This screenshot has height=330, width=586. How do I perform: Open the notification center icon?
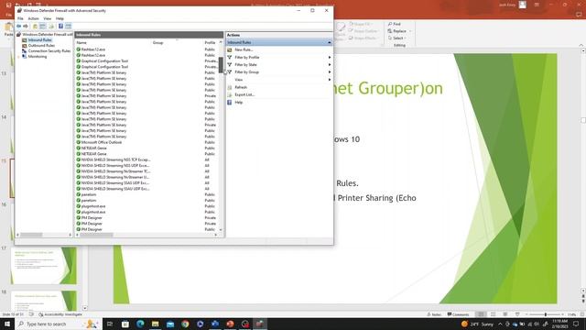576,324
